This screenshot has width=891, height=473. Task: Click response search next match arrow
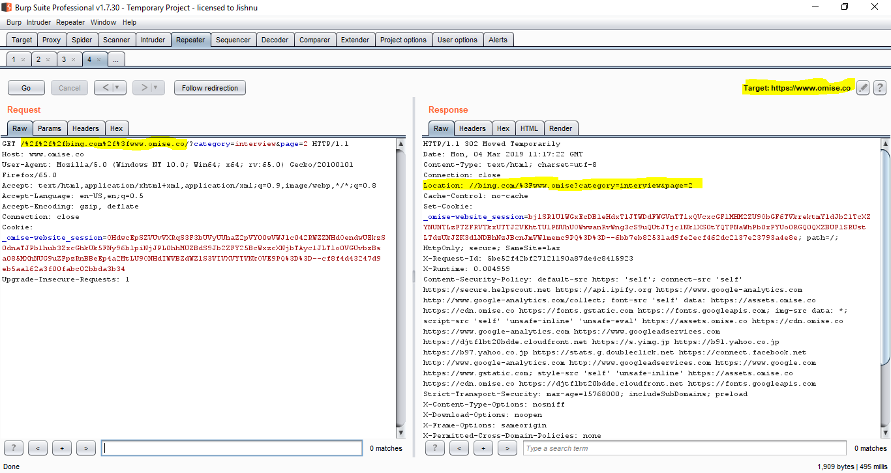coord(507,448)
